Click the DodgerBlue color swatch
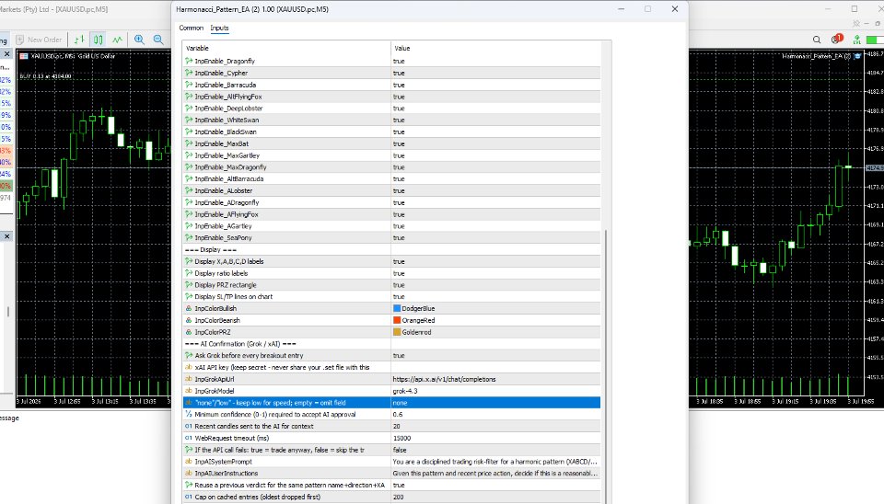 coord(397,309)
